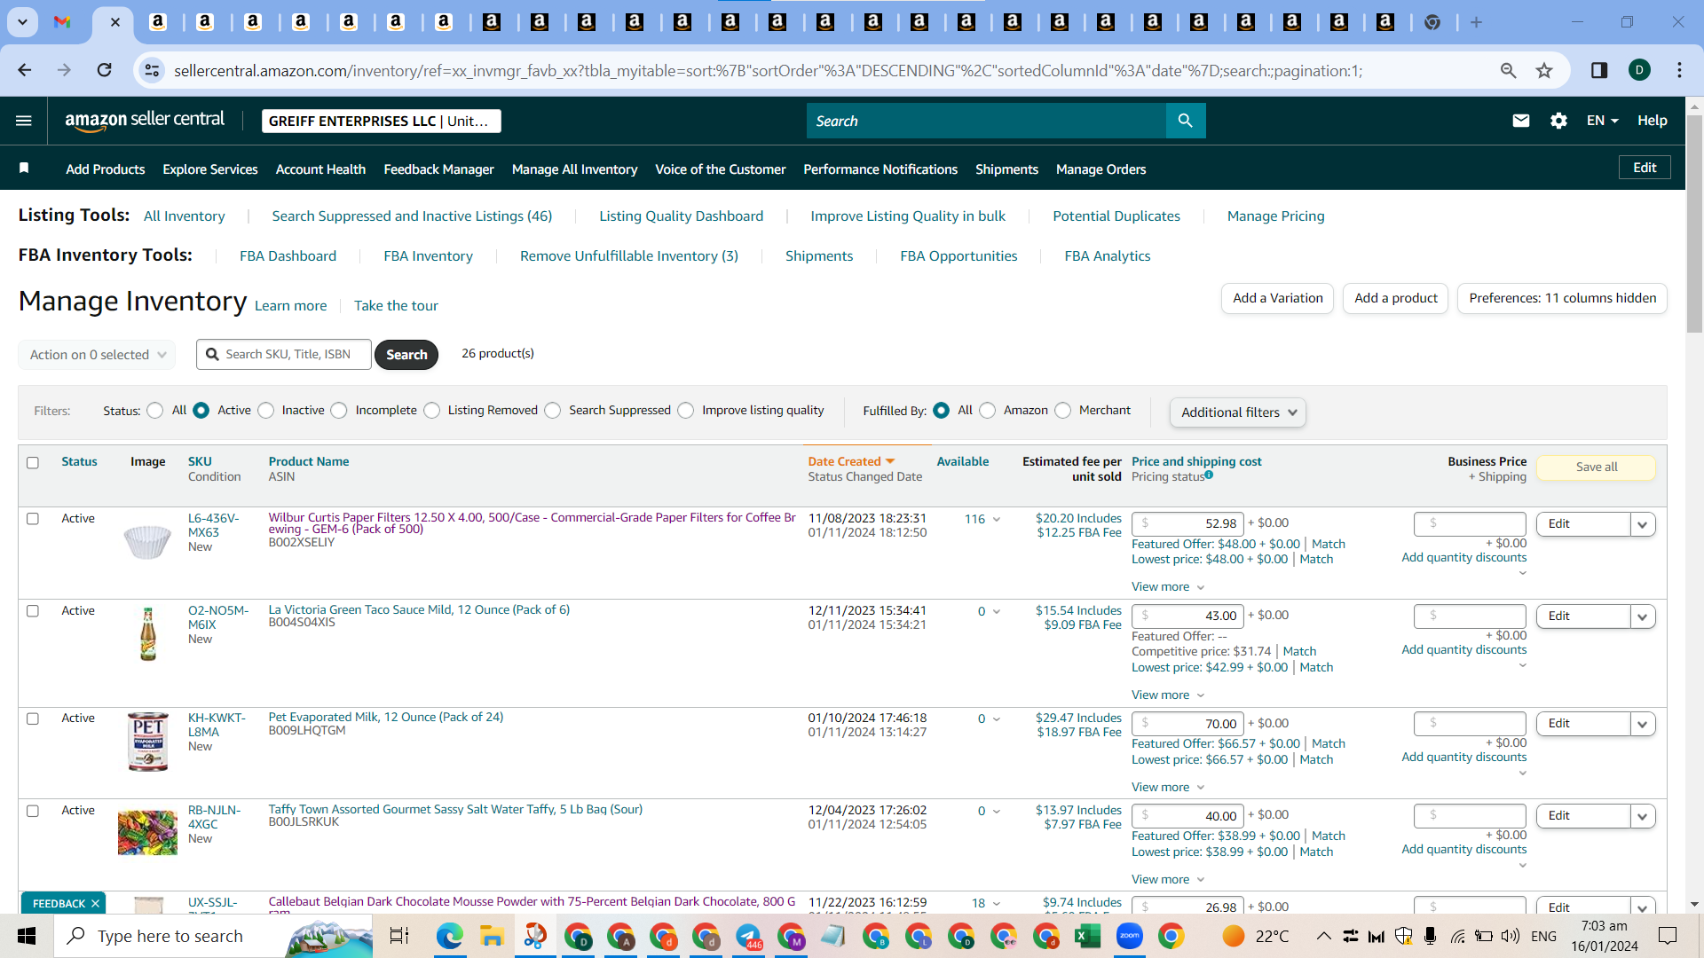Viewport: 1704px width, 958px height.
Task: Open Zoom from the taskbar
Action: click(1129, 936)
